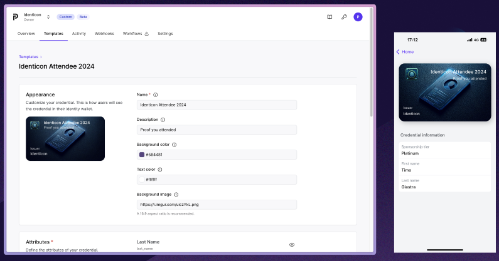Toggle Last Name attribute visibility eye

pyautogui.click(x=292, y=245)
